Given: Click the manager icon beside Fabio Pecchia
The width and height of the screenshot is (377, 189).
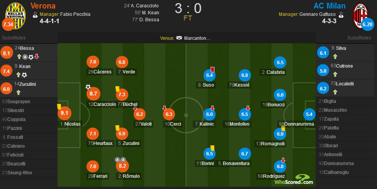Looking at the screenshot, I should click(x=35, y=15).
